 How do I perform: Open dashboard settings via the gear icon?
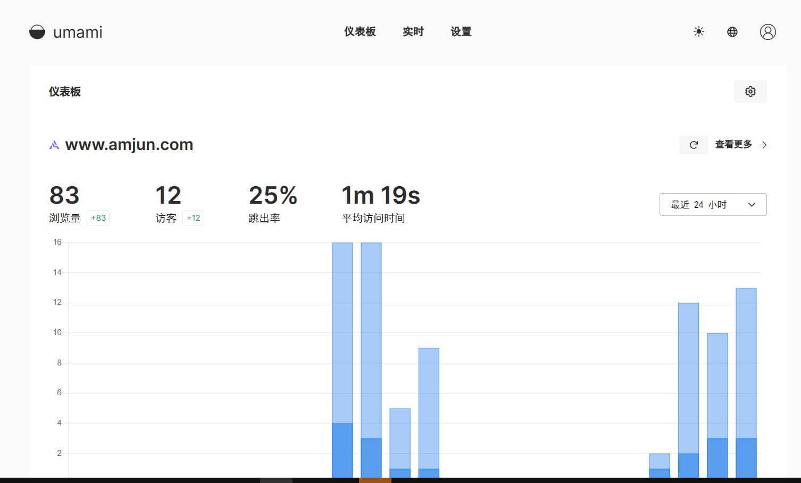click(x=750, y=91)
